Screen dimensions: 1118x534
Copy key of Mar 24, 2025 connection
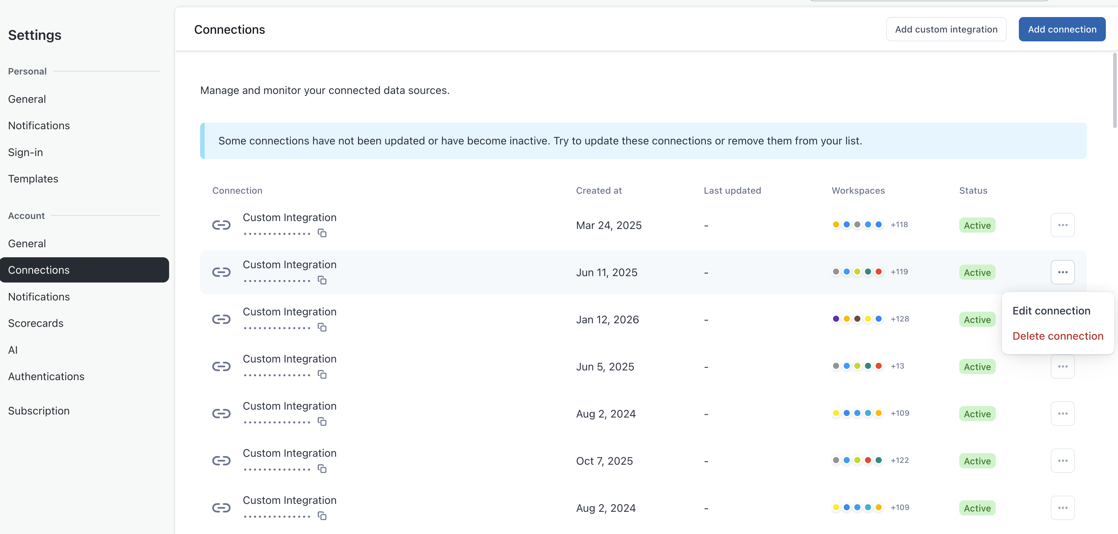[x=321, y=233]
